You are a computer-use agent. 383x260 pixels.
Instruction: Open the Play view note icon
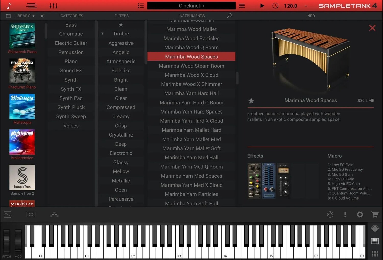pyautogui.click(x=9, y=6)
